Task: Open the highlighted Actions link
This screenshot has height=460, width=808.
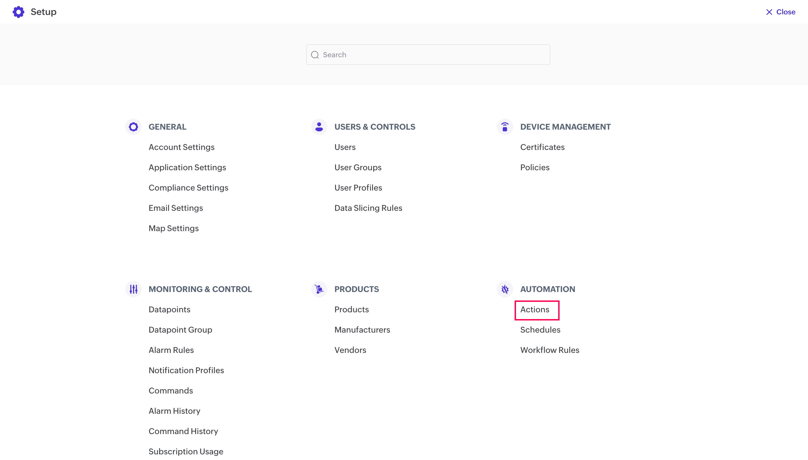Action: [x=535, y=309]
